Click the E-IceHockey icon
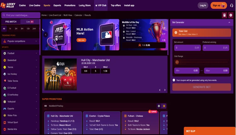This screenshot has width=236, height=135. 5,95
